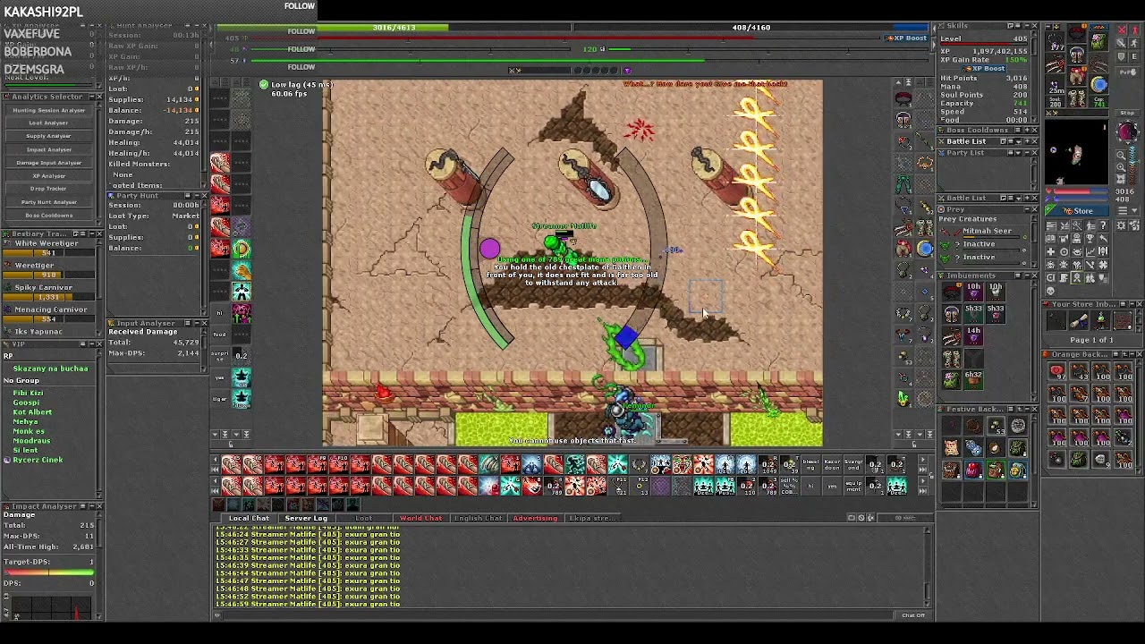Click the PvP mode button

point(1129,72)
